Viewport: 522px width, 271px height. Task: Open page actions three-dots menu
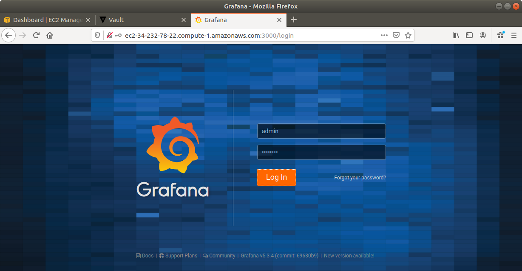tap(384, 35)
